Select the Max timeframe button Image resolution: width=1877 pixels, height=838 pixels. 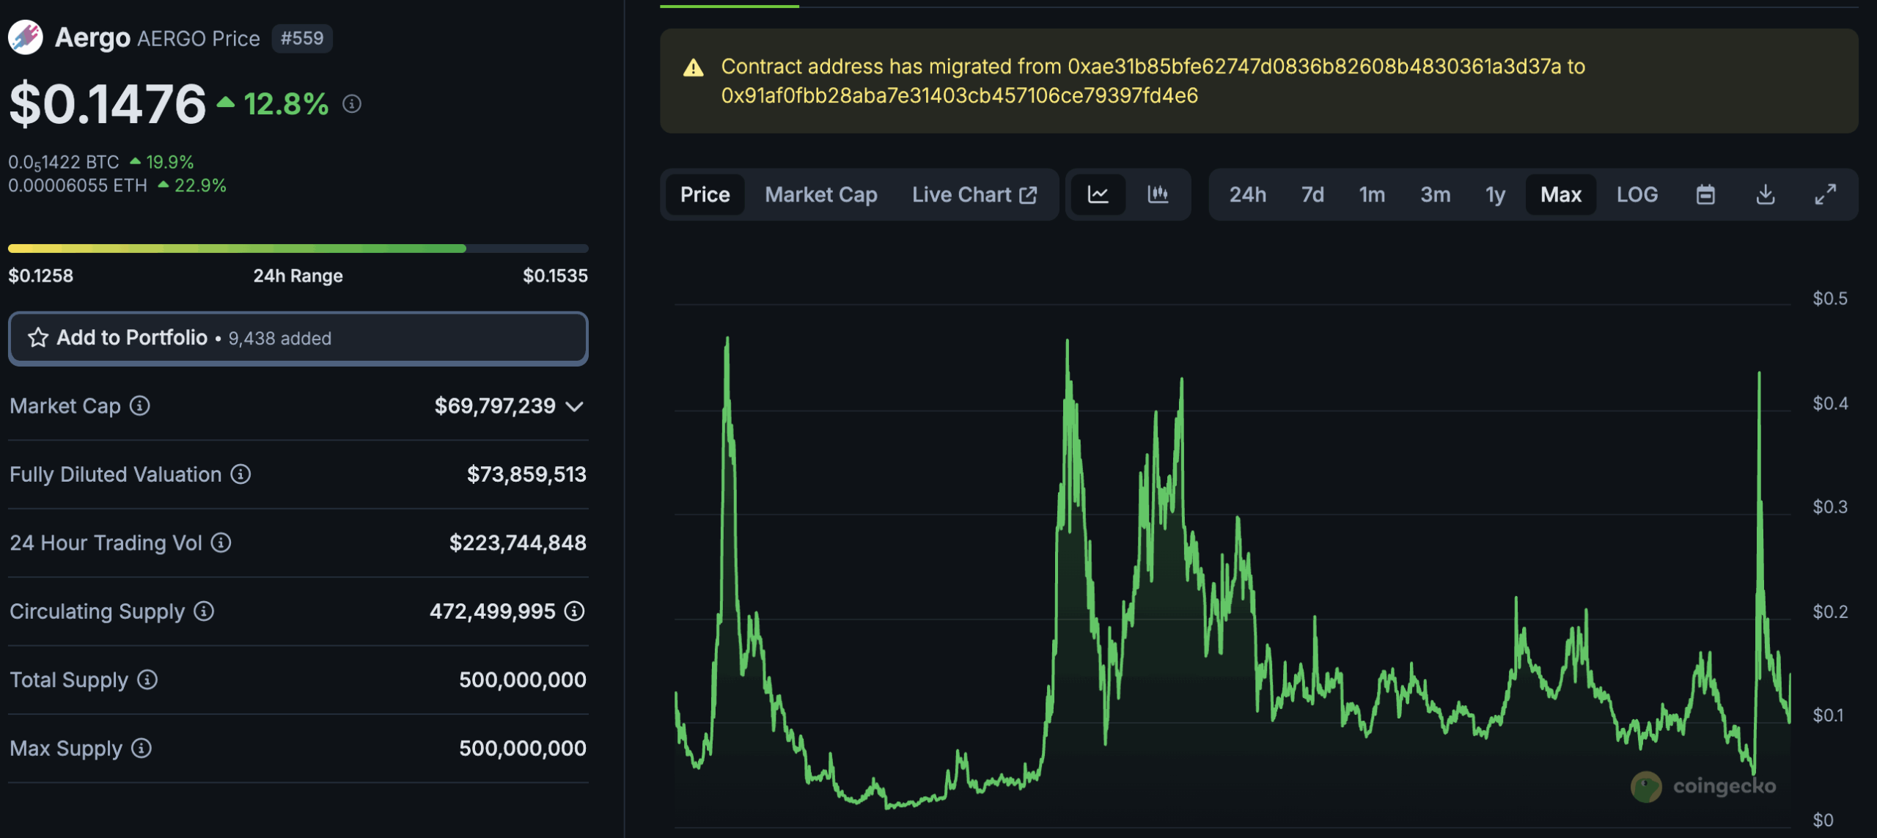pyautogui.click(x=1560, y=194)
